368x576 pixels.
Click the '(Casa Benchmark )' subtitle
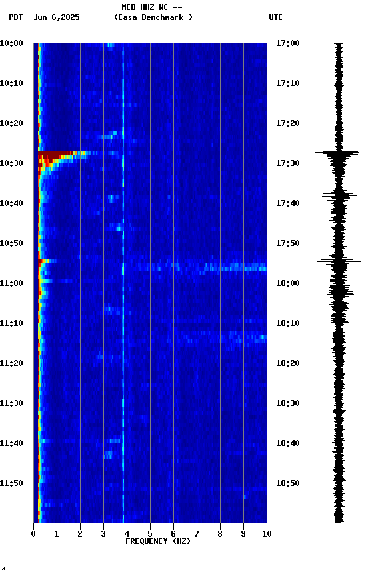point(153,17)
